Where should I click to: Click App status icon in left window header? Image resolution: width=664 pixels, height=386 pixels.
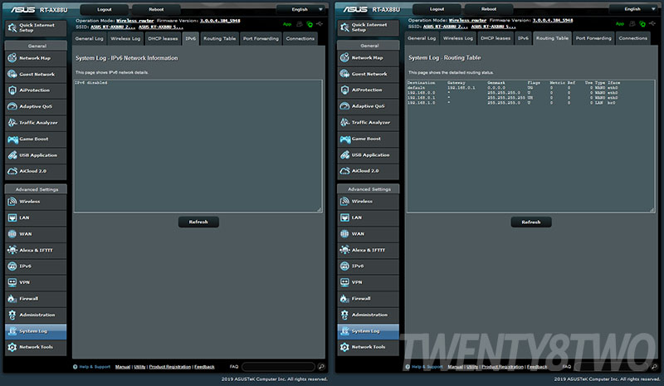pos(287,24)
